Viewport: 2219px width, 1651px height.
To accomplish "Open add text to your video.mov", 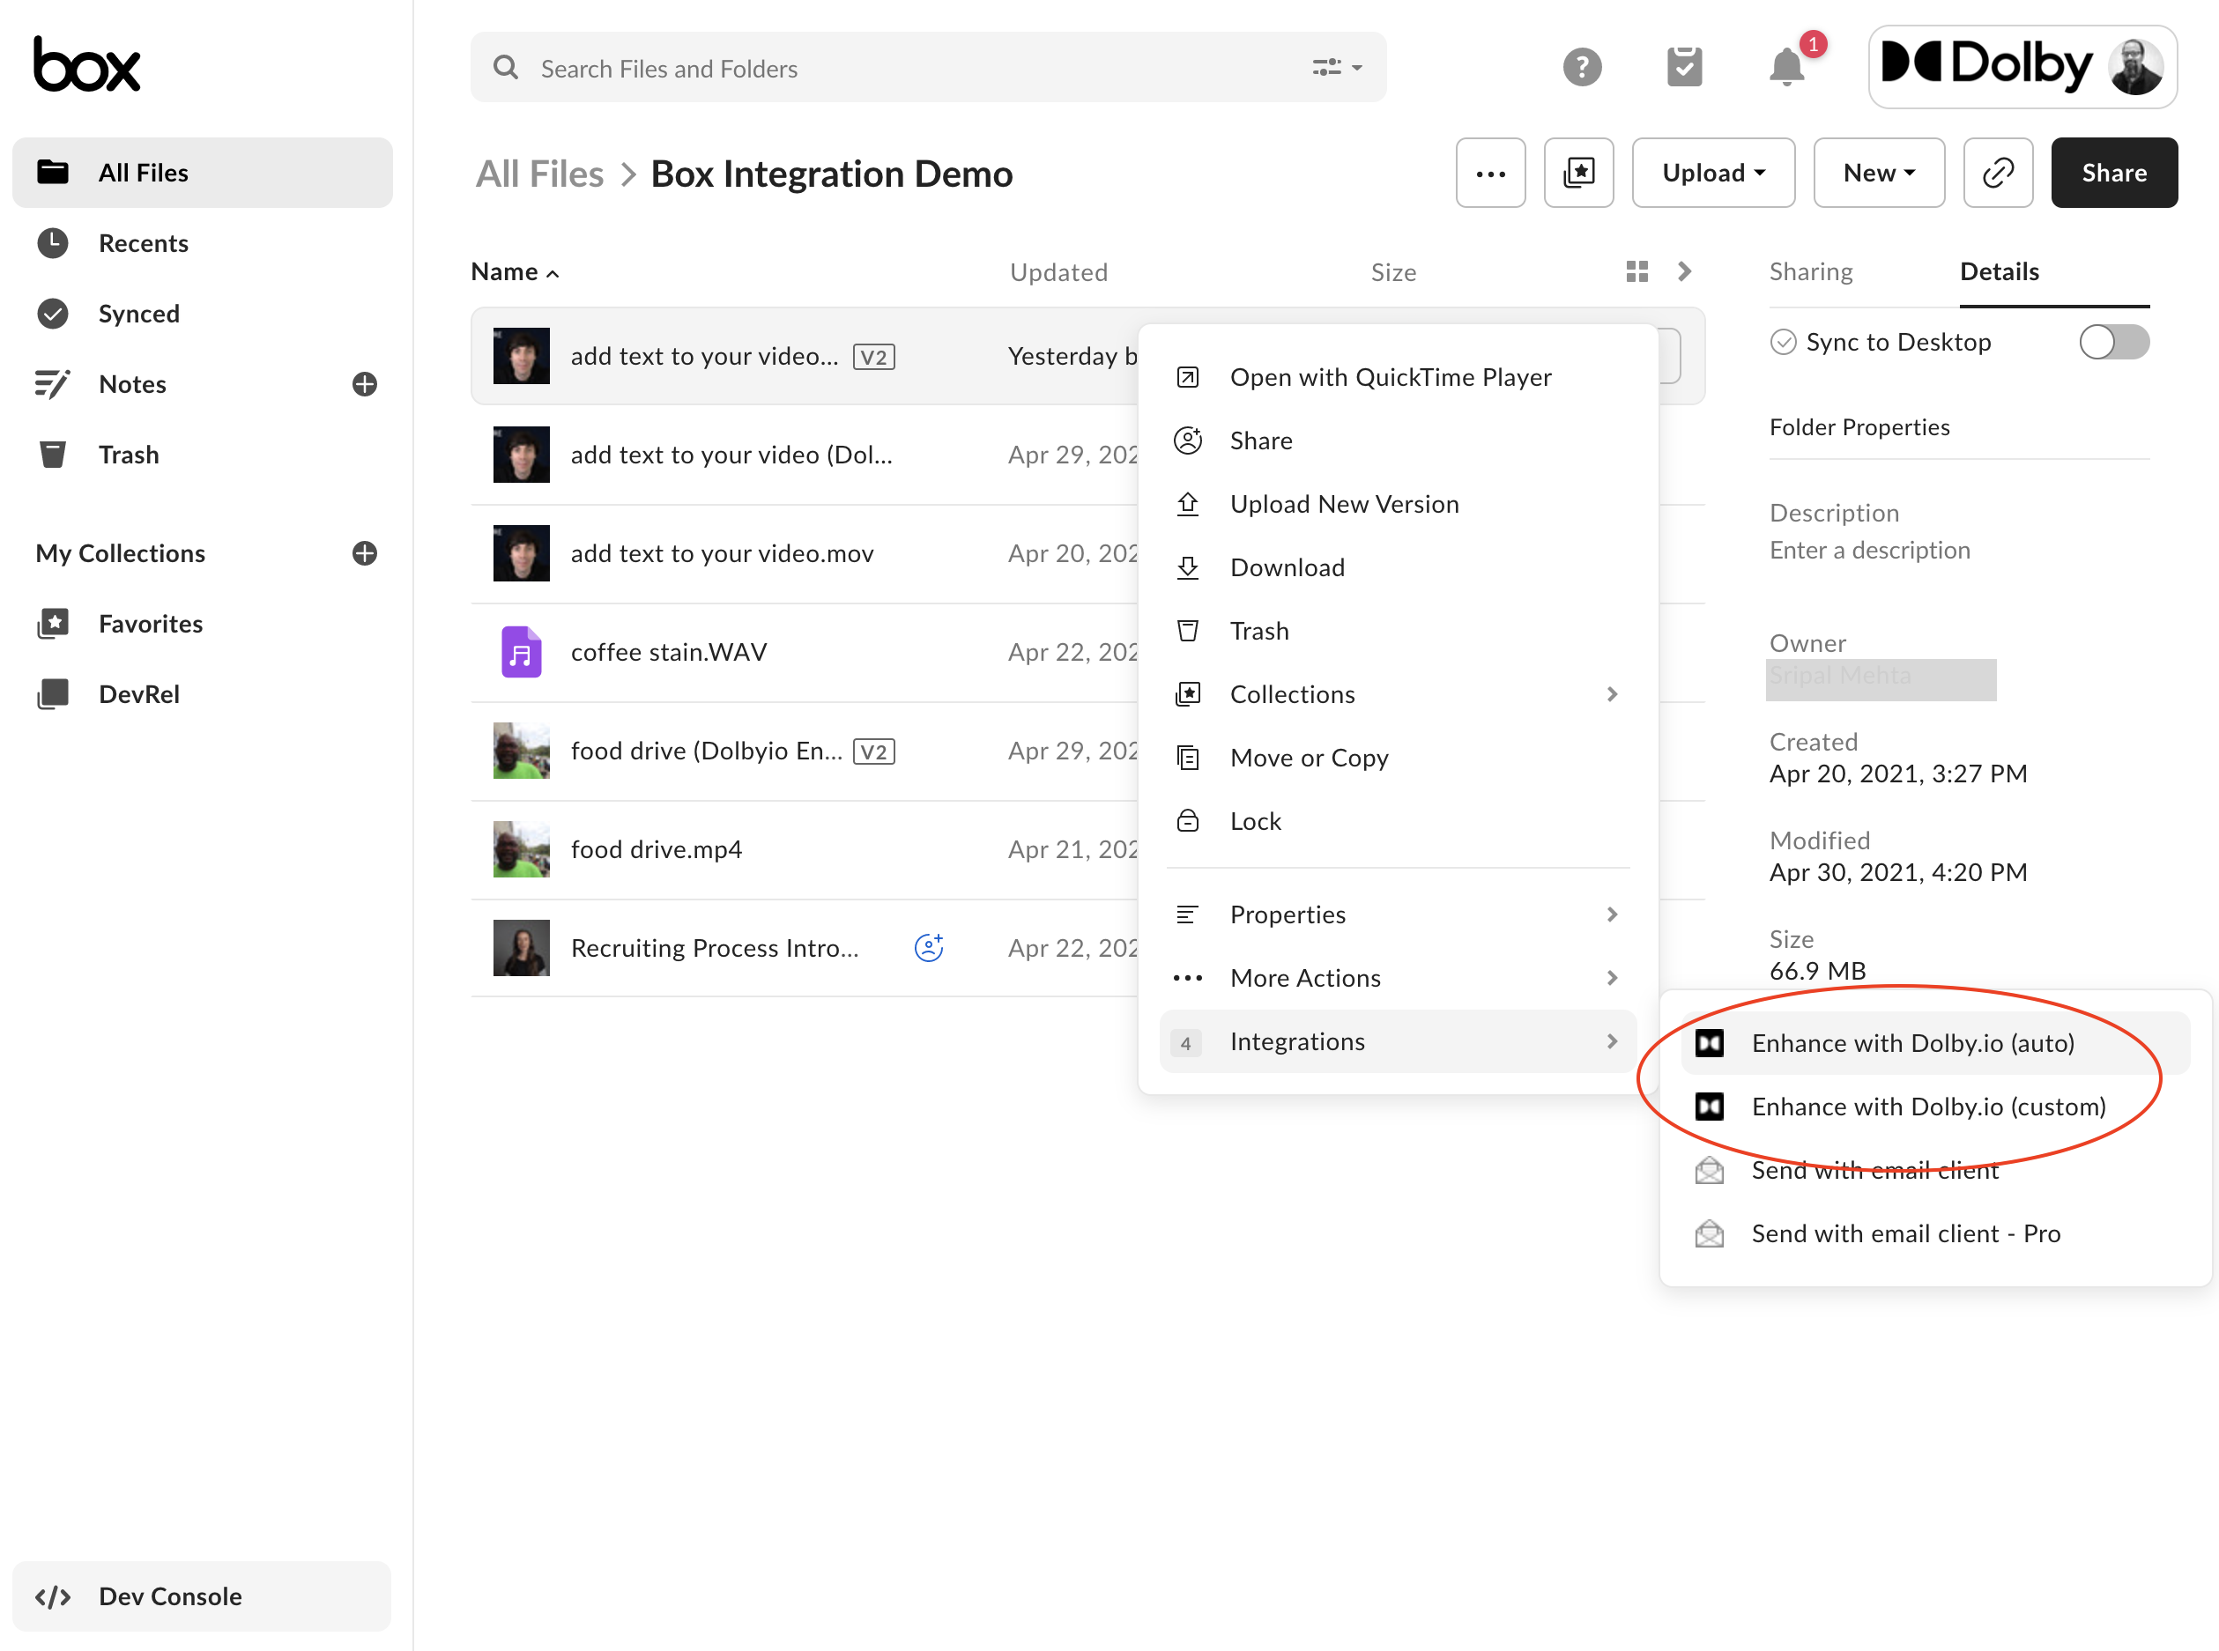I will coord(722,552).
